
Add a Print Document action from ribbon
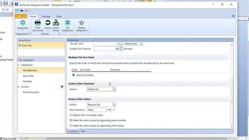pyautogui.click(x=38, y=25)
